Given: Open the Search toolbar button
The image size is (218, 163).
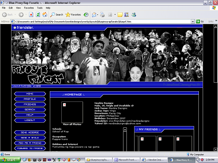Looking at the screenshot, I should pyautogui.click(x=57, y=14).
